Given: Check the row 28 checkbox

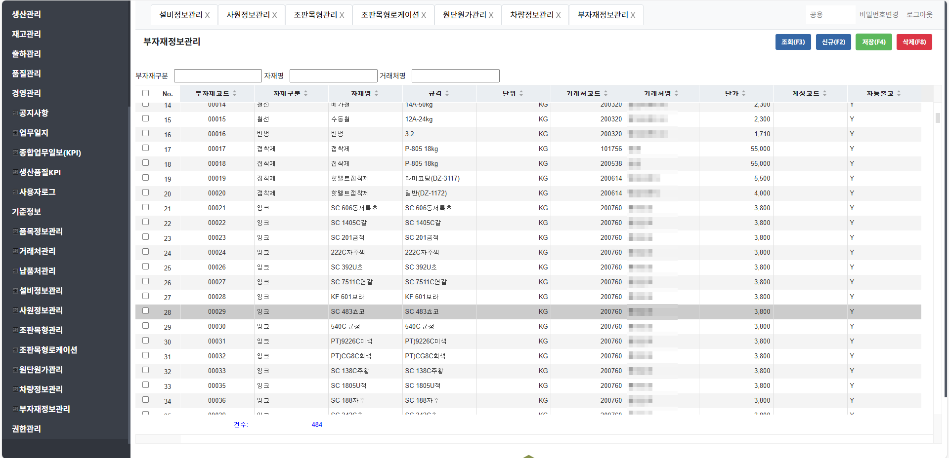Looking at the screenshot, I should (x=145, y=311).
